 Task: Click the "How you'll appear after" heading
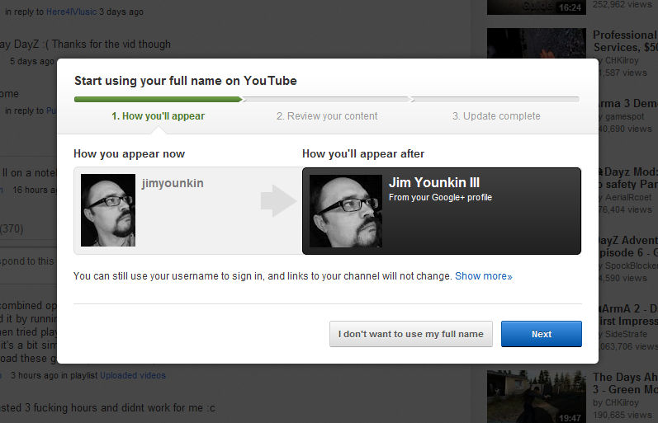[x=363, y=154]
